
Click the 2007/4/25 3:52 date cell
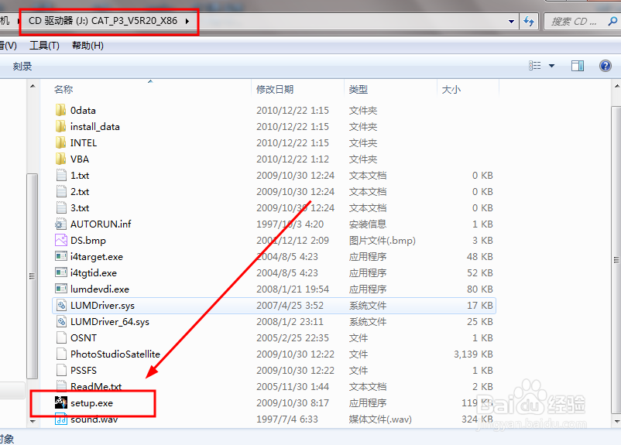pyautogui.click(x=290, y=305)
